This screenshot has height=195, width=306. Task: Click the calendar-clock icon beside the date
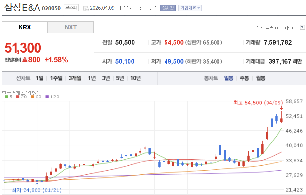point(86,9)
